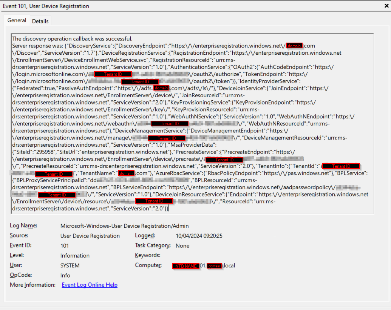The width and height of the screenshot is (391, 310).
Task: Select the logged timestamp 10/04/2024 09:20:25
Action: click(199, 236)
